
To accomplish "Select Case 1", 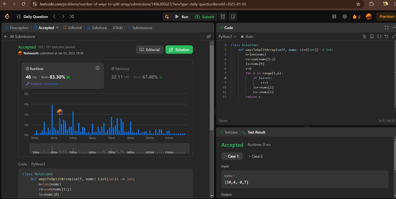I will pyautogui.click(x=232, y=156).
